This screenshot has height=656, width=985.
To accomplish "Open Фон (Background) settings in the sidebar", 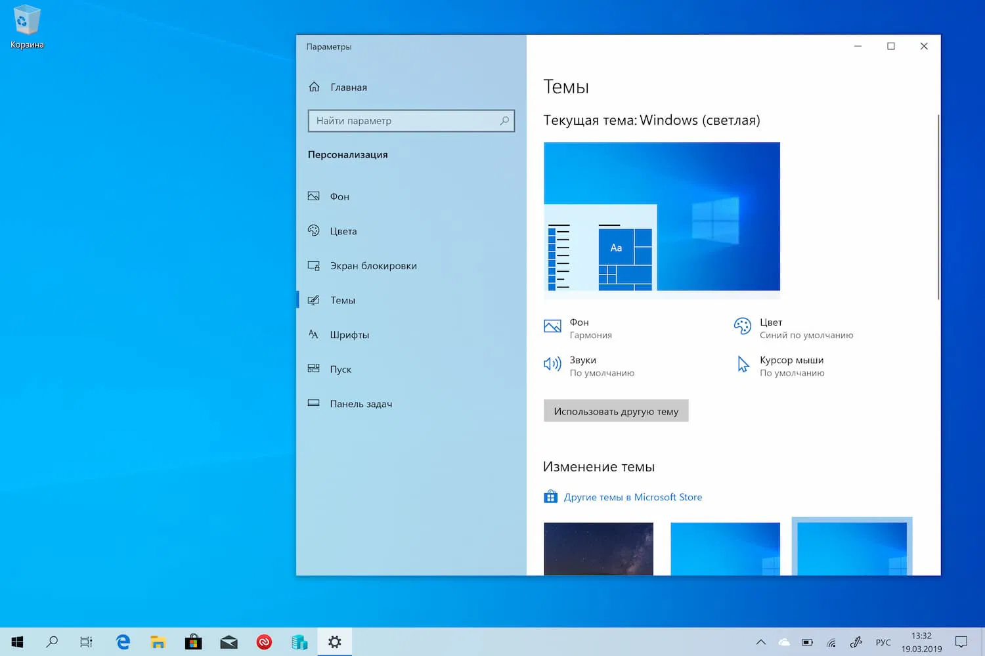I will point(339,196).
